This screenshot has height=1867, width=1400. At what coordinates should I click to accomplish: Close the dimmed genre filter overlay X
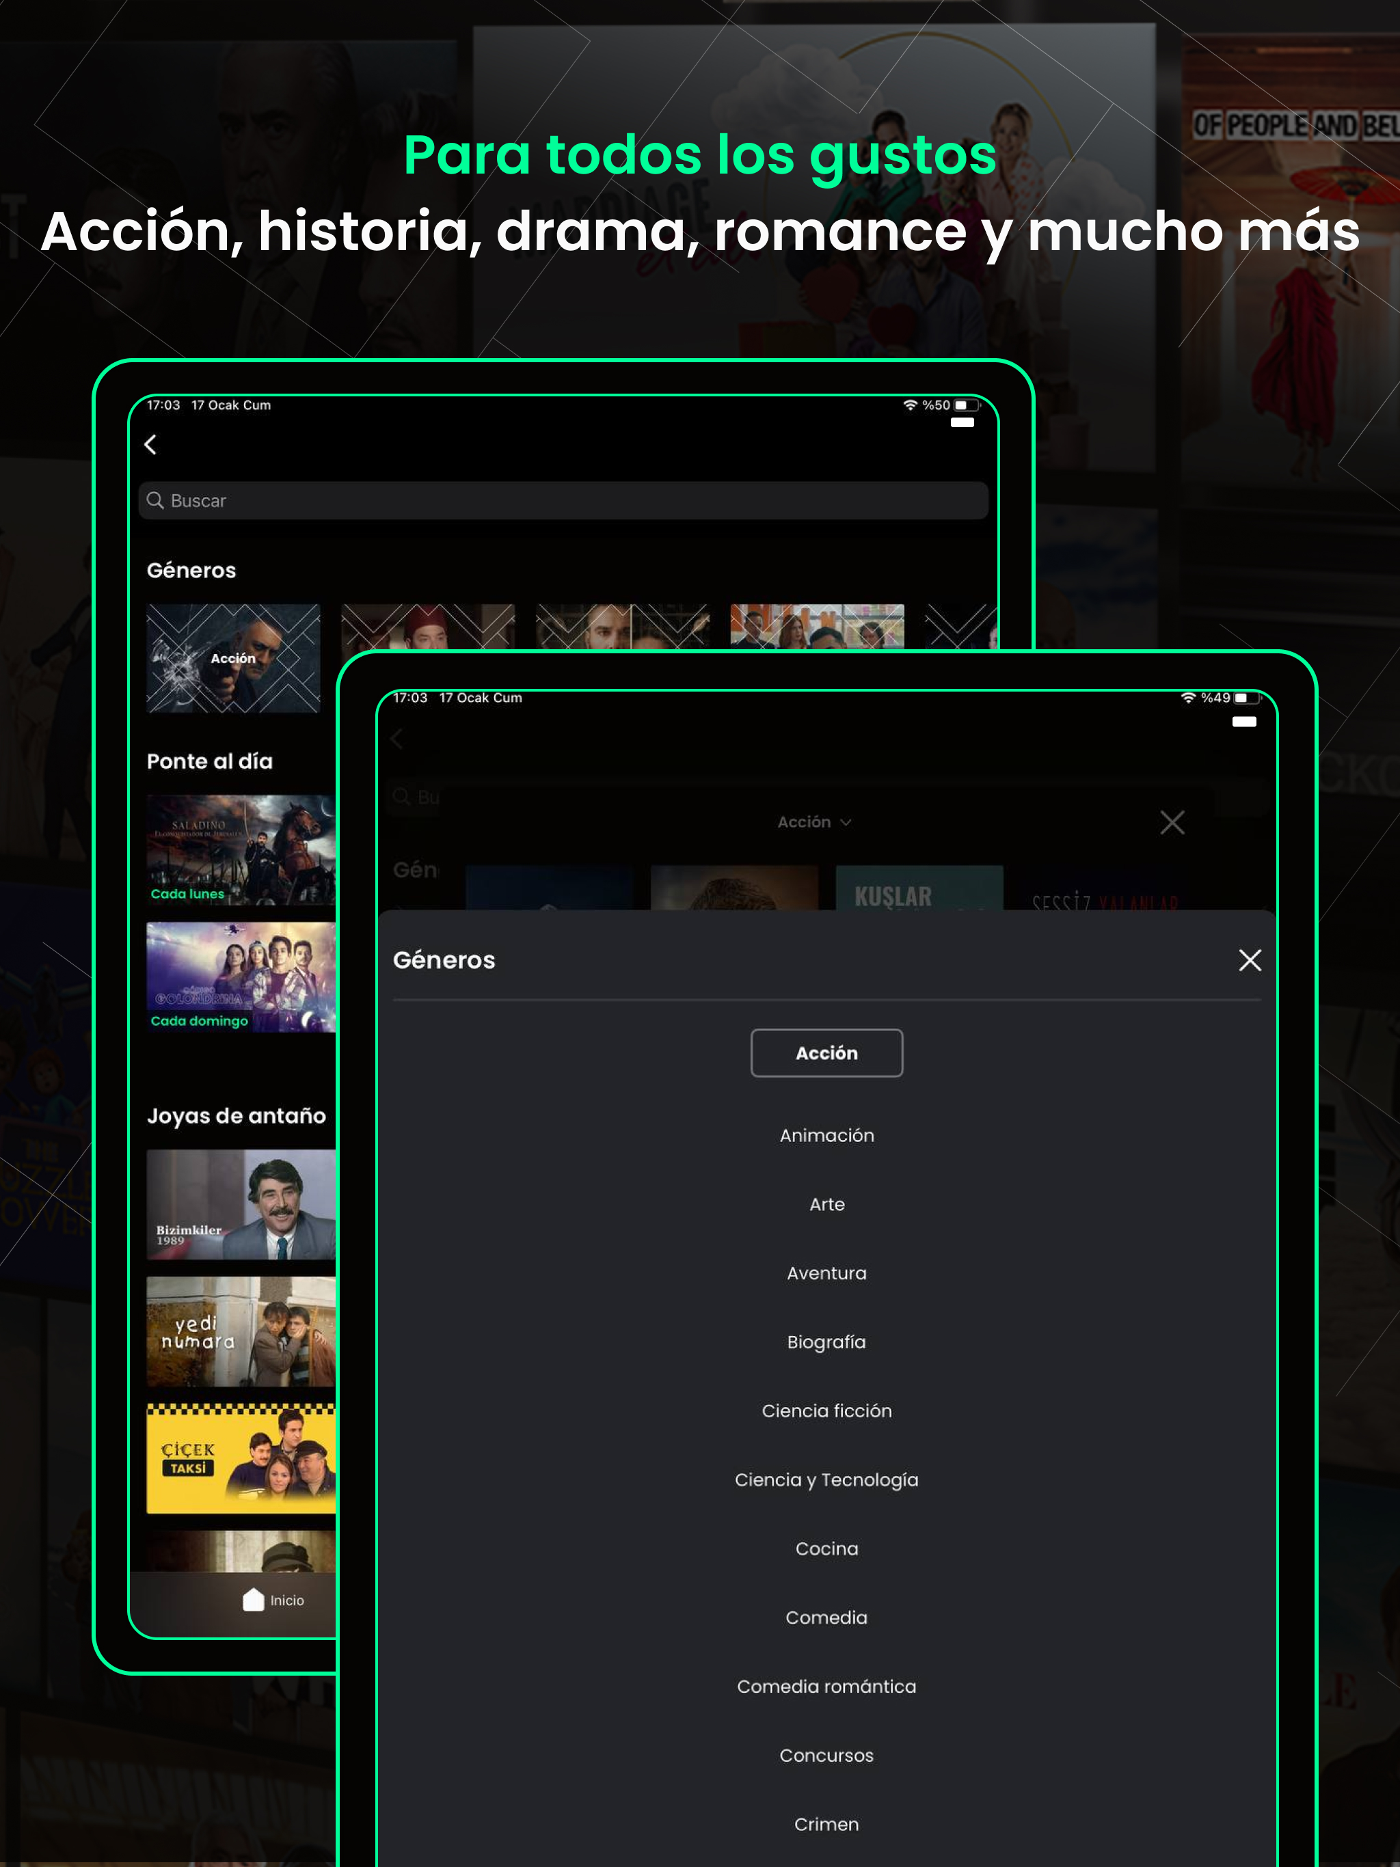click(x=1172, y=822)
